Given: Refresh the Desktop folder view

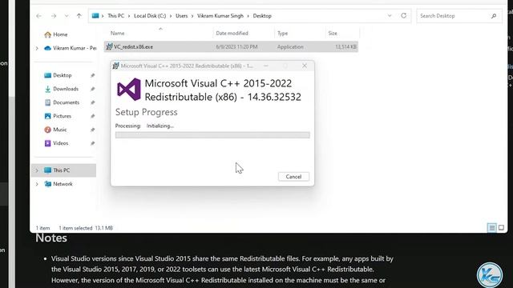Looking at the screenshot, I should pyautogui.click(x=404, y=16).
